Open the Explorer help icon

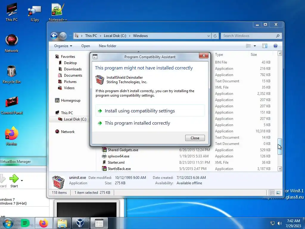[275, 46]
